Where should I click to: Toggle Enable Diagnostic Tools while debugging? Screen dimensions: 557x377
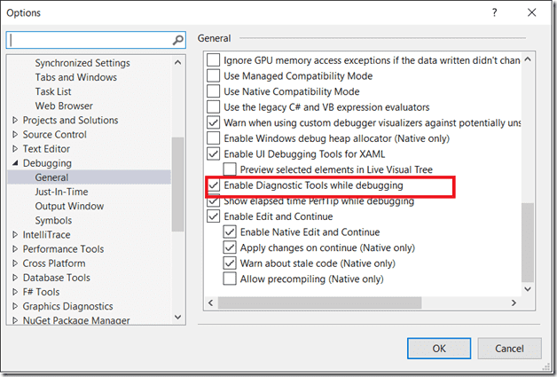coord(213,185)
